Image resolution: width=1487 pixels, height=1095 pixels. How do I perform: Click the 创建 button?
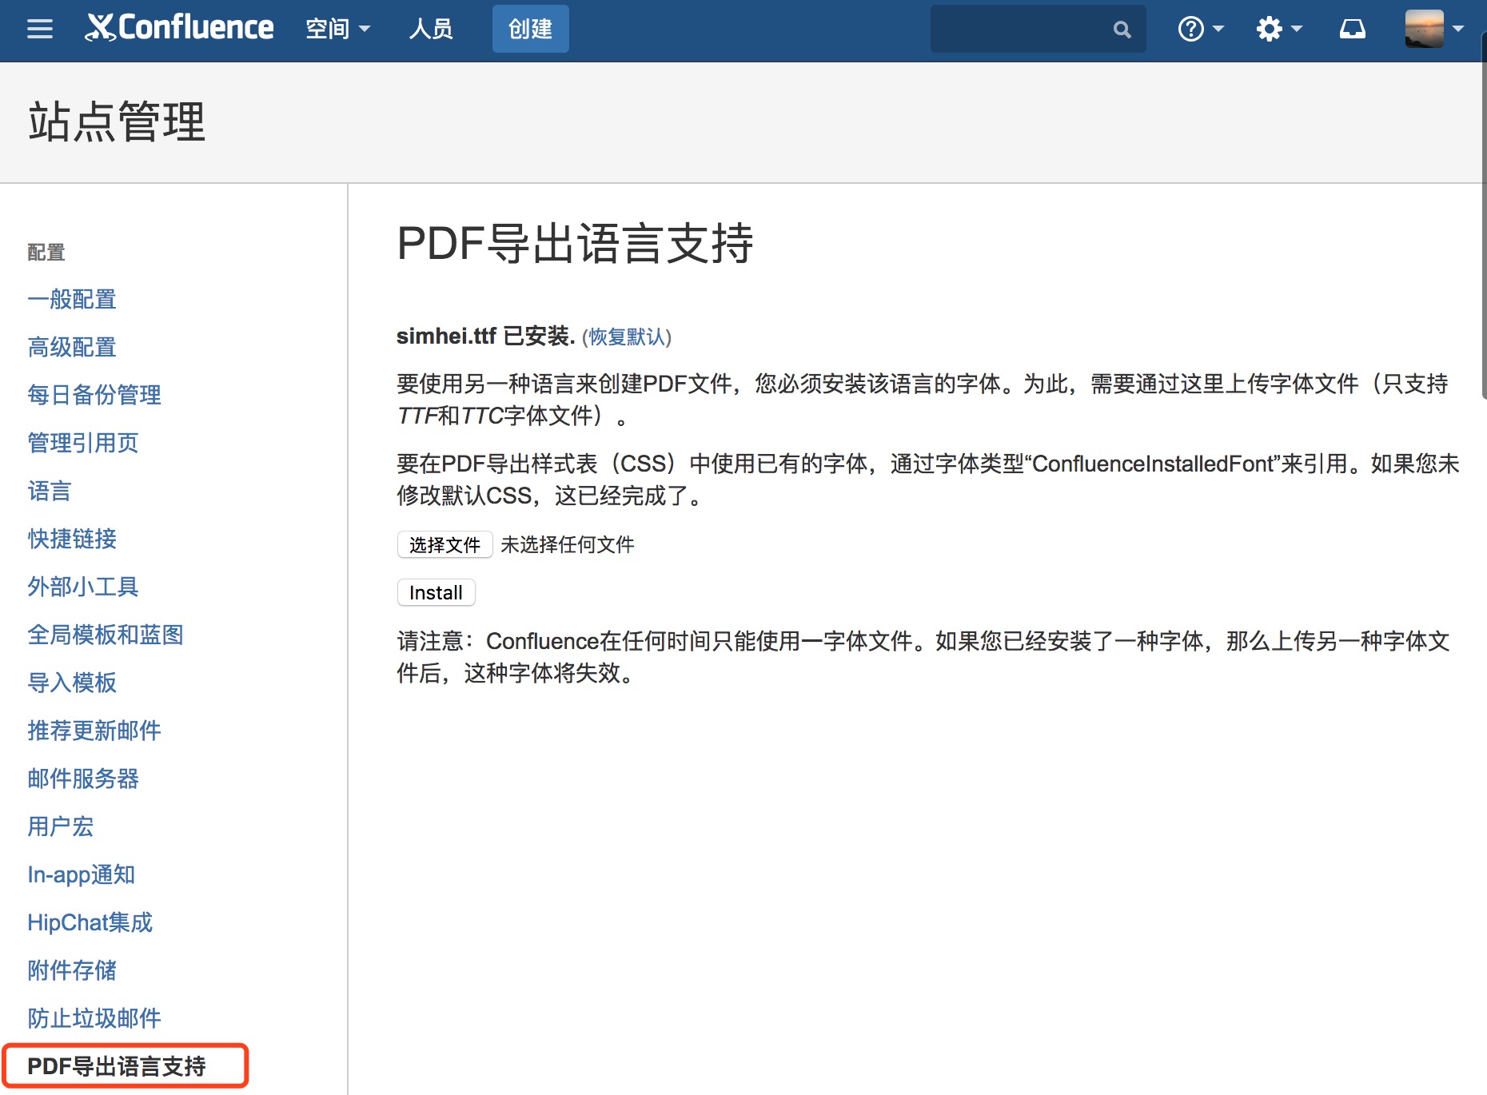[530, 30]
